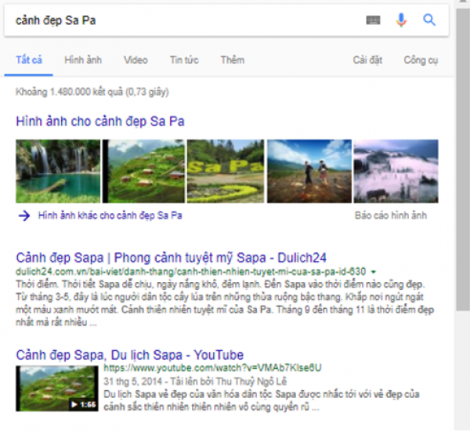The width and height of the screenshot is (470, 438).
Task: Click the arrow icon before 'Hình ảnh khác'
Action: click(x=24, y=215)
